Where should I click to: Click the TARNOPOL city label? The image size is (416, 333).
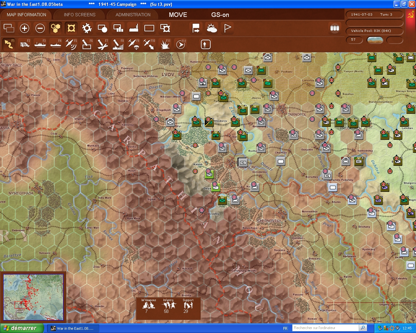click(297, 114)
